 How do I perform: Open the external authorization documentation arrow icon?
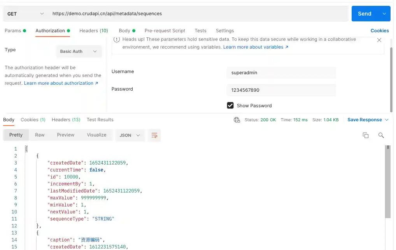(97, 83)
